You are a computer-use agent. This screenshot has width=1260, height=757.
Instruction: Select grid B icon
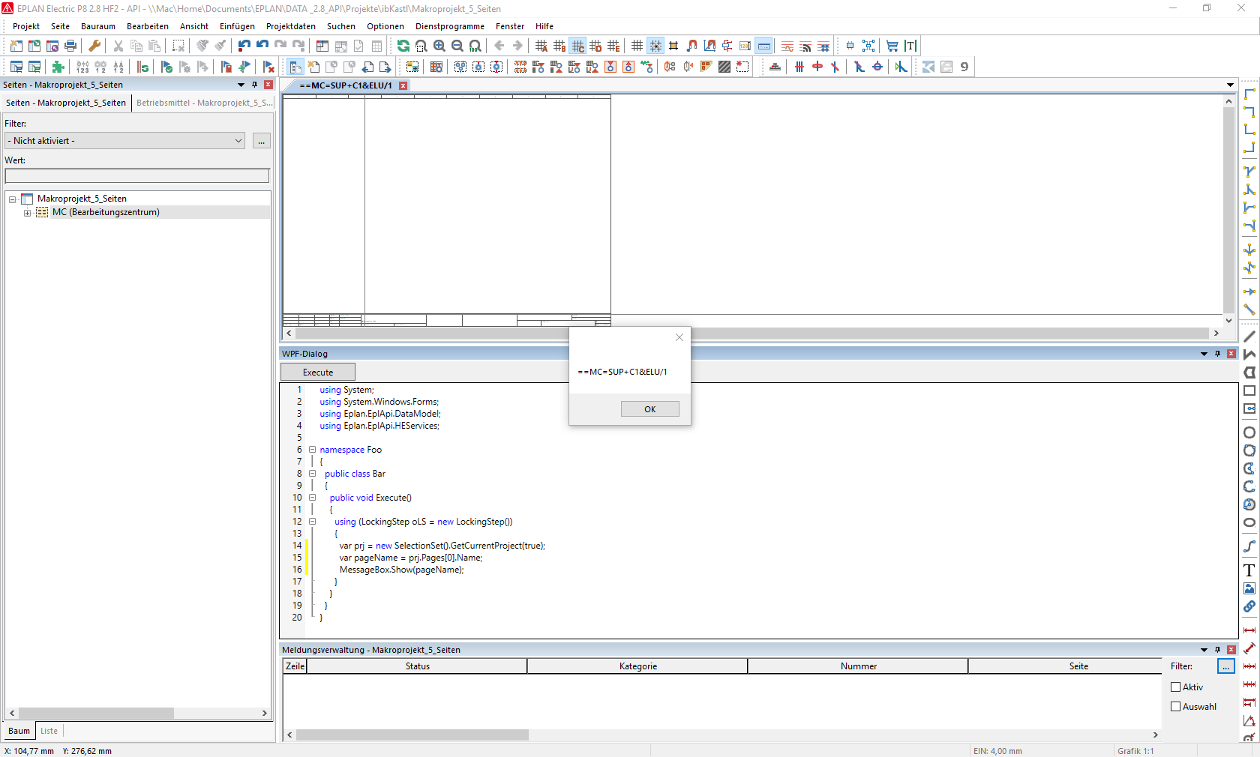(559, 46)
